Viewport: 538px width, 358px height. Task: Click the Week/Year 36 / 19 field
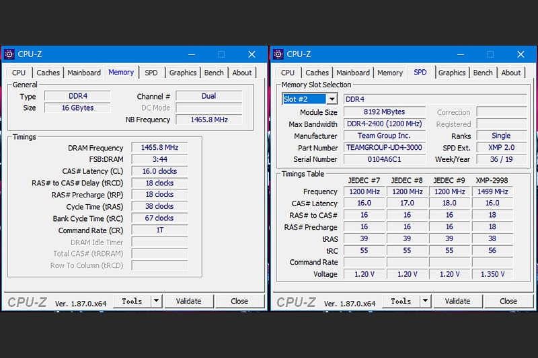tap(502, 159)
